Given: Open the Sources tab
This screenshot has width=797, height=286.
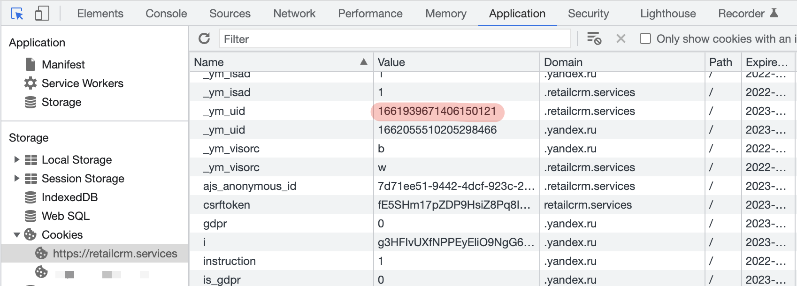Looking at the screenshot, I should click(230, 14).
